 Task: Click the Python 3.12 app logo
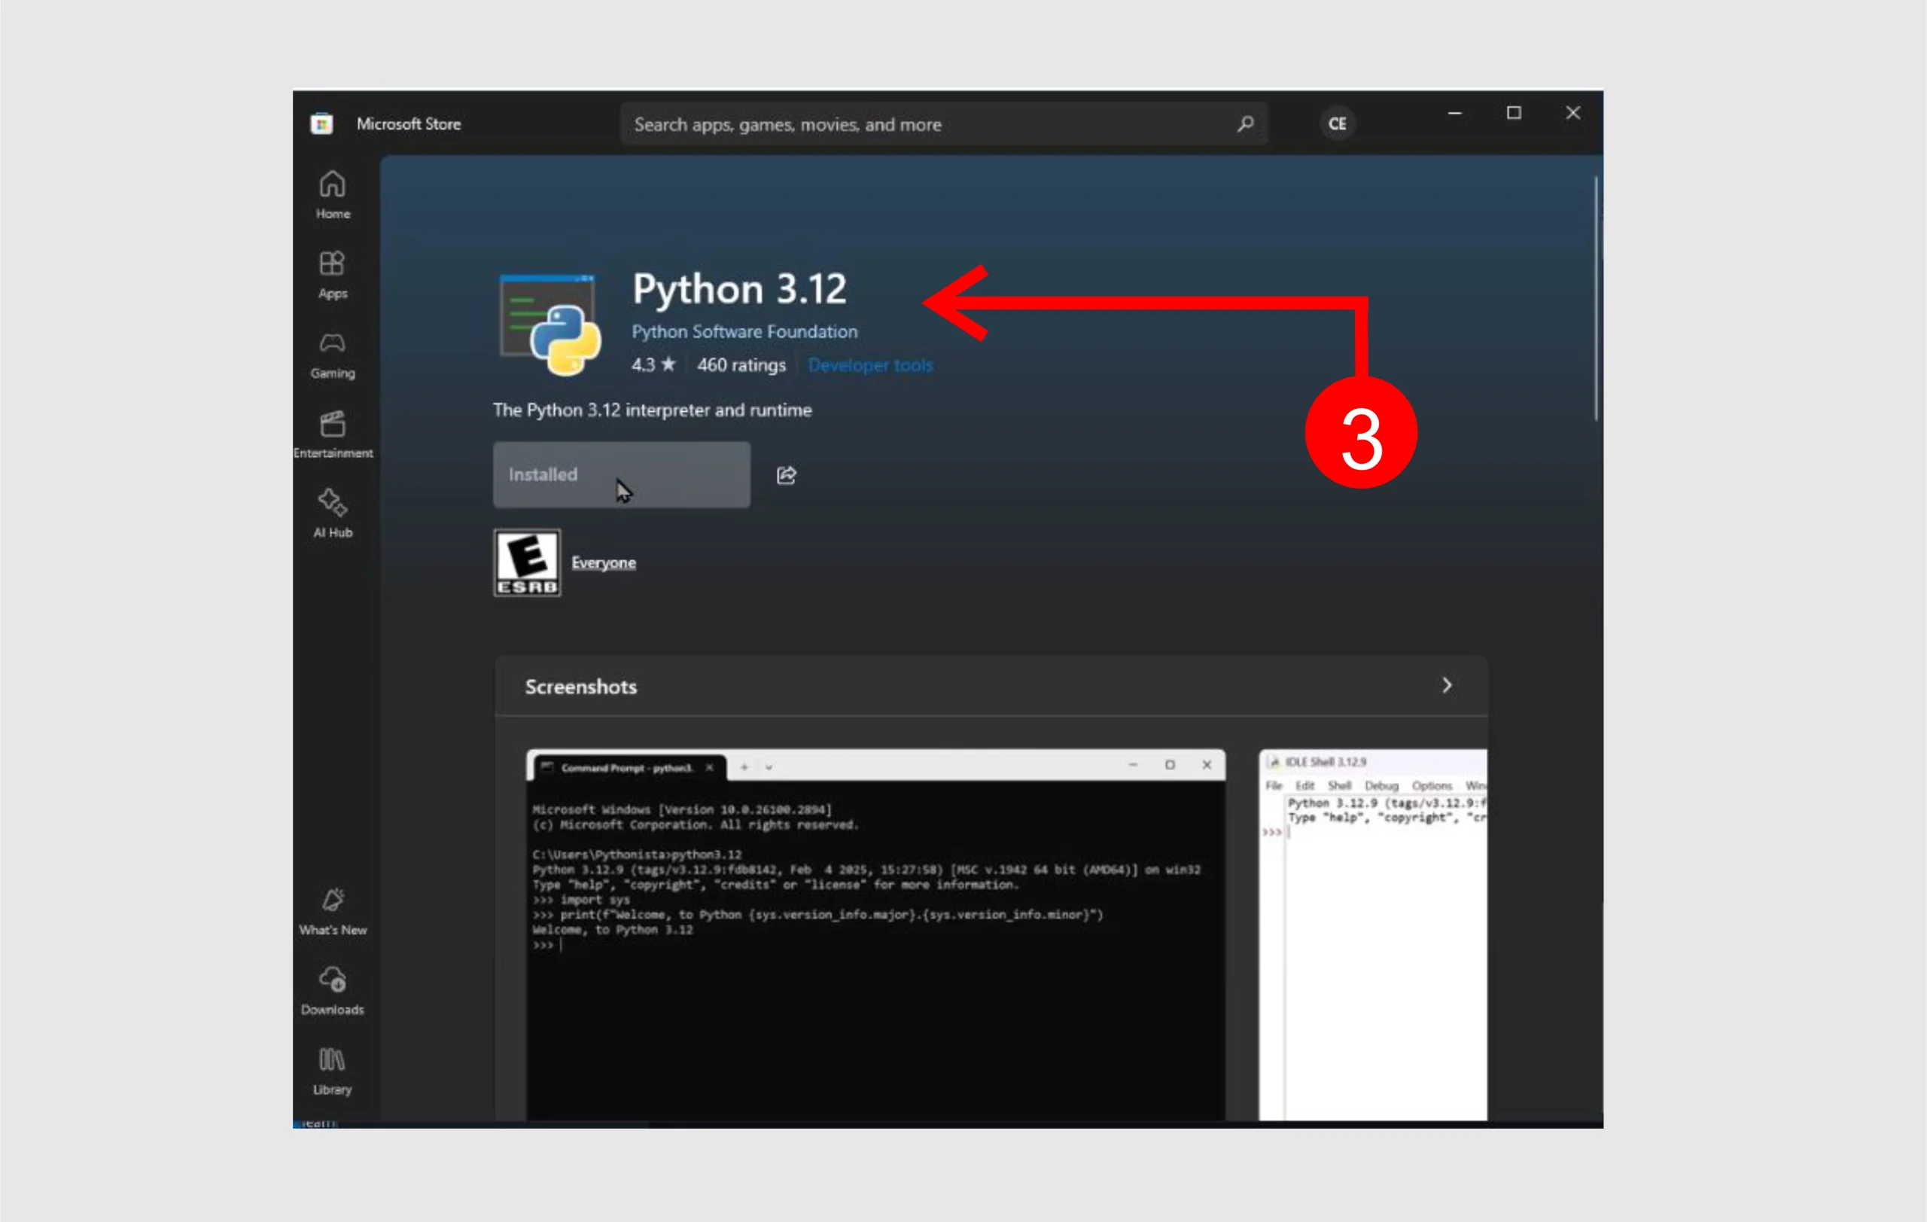pyautogui.click(x=549, y=324)
